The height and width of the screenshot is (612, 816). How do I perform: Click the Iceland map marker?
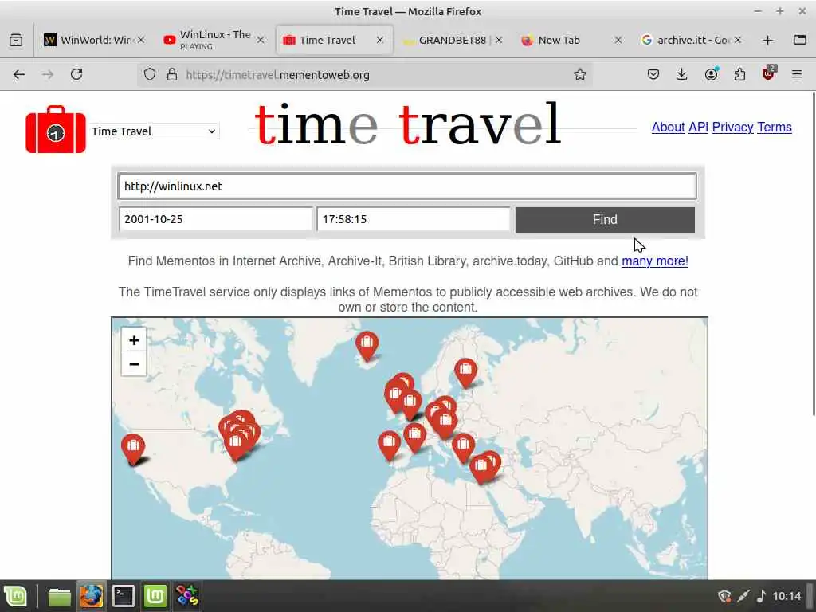(x=367, y=346)
